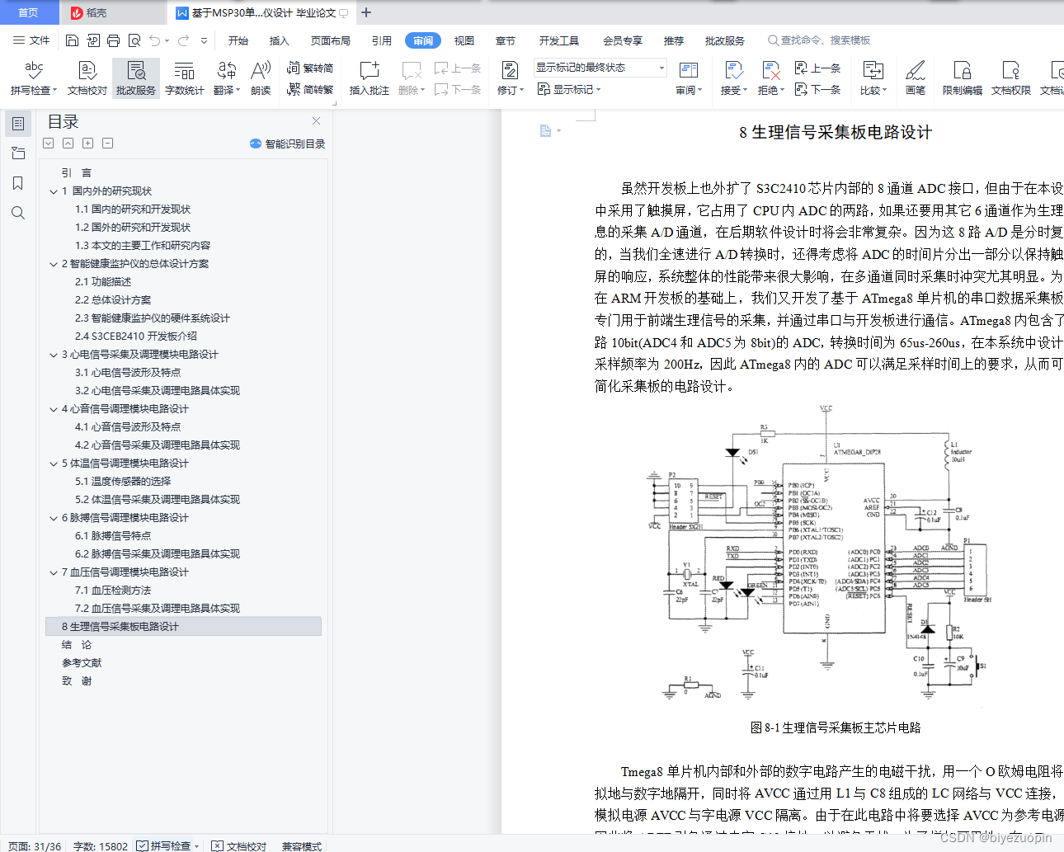The height and width of the screenshot is (852, 1064).
Task: Click the Save icon in quick access toolbar
Action: [72, 40]
